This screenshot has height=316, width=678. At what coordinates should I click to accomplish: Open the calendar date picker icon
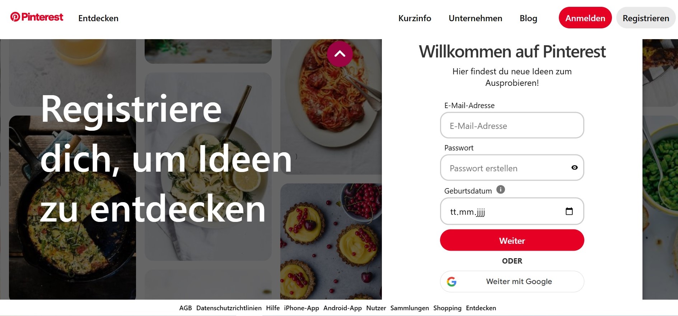(569, 211)
